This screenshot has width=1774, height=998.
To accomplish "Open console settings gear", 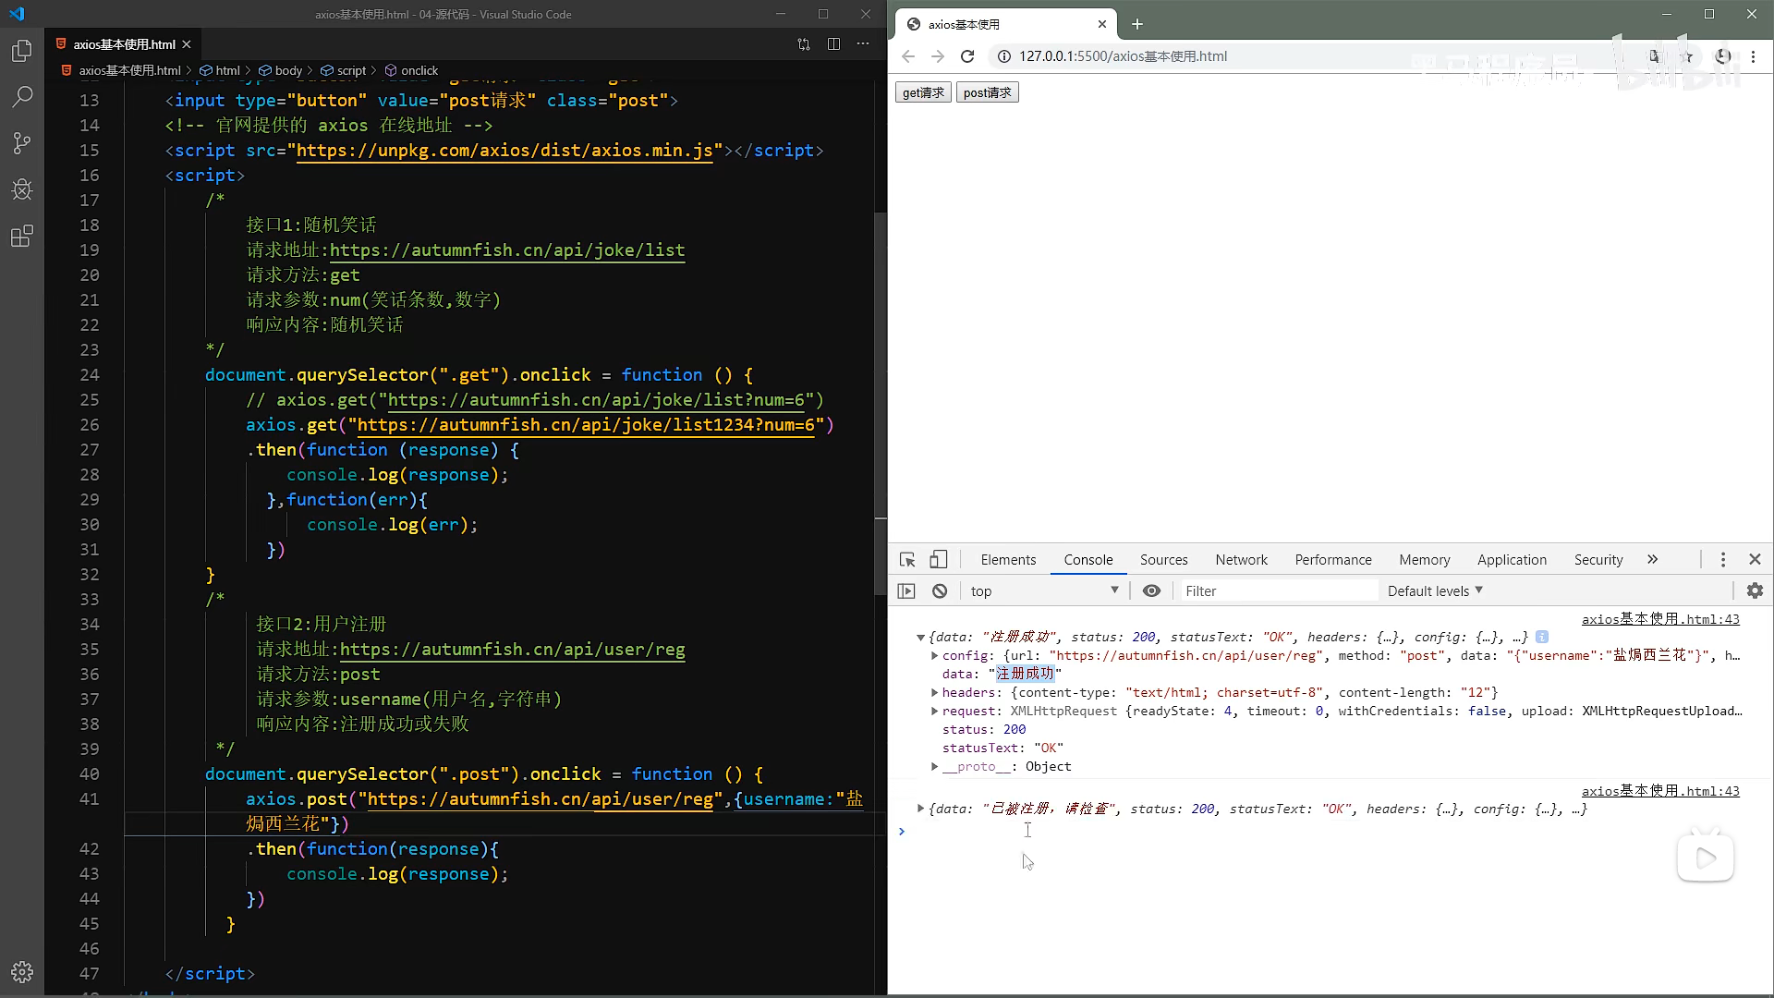I will pos(1755,591).
